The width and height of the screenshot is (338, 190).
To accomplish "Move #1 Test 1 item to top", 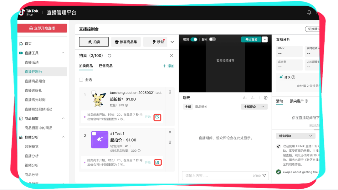I will click(x=170, y=133).
